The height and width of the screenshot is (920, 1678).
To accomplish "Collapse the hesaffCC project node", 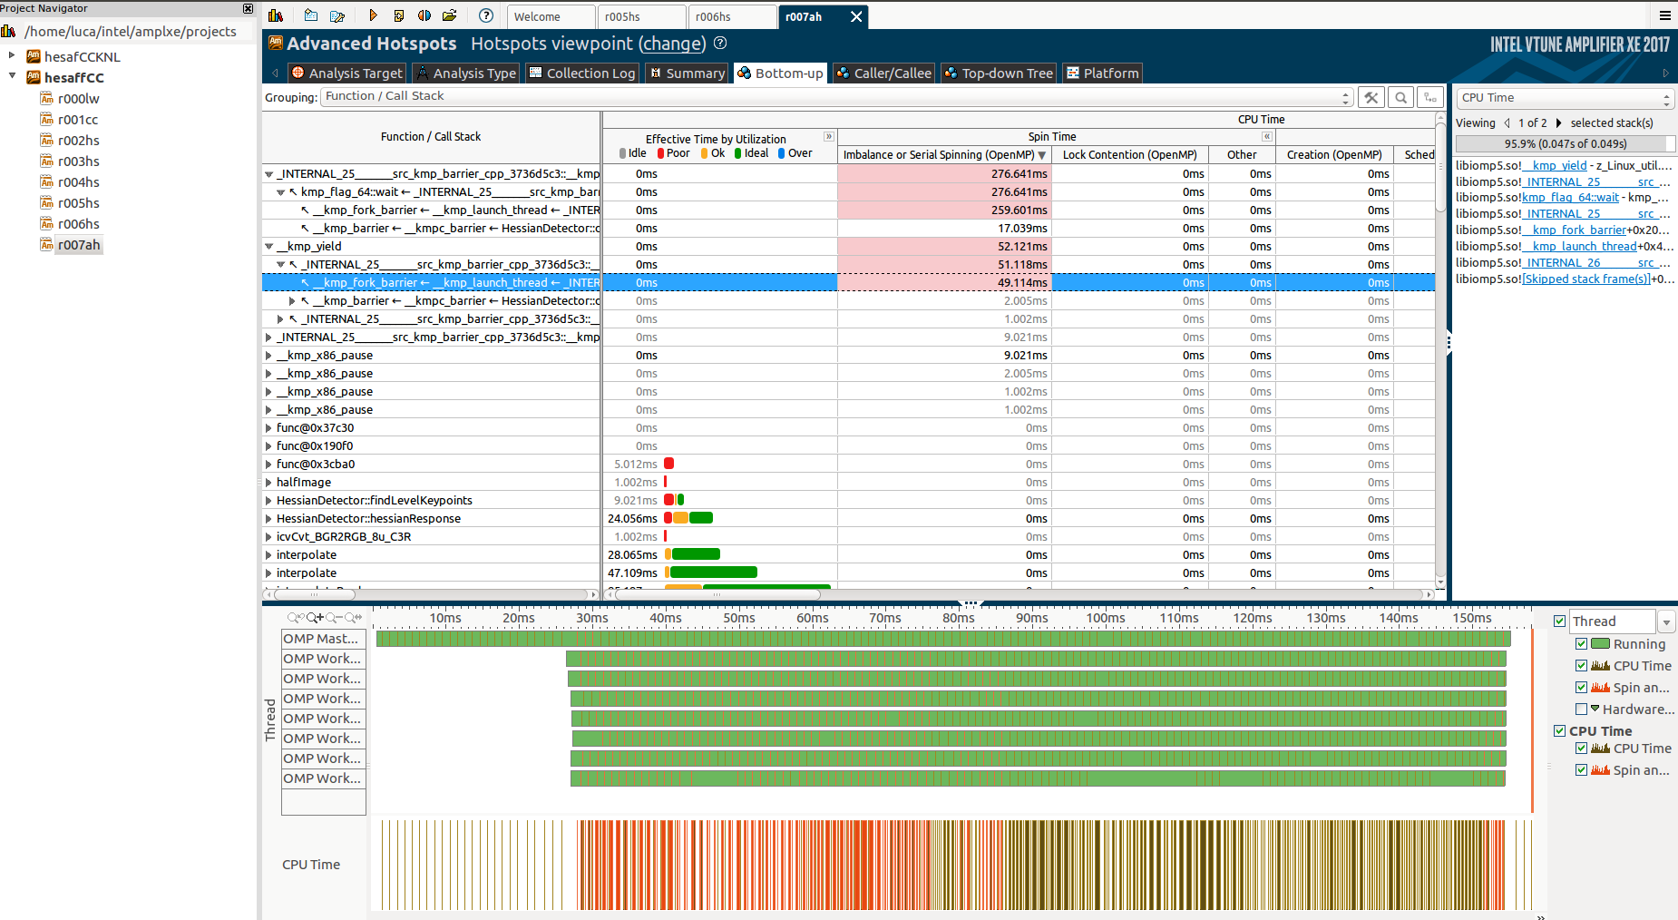I will click(x=12, y=77).
